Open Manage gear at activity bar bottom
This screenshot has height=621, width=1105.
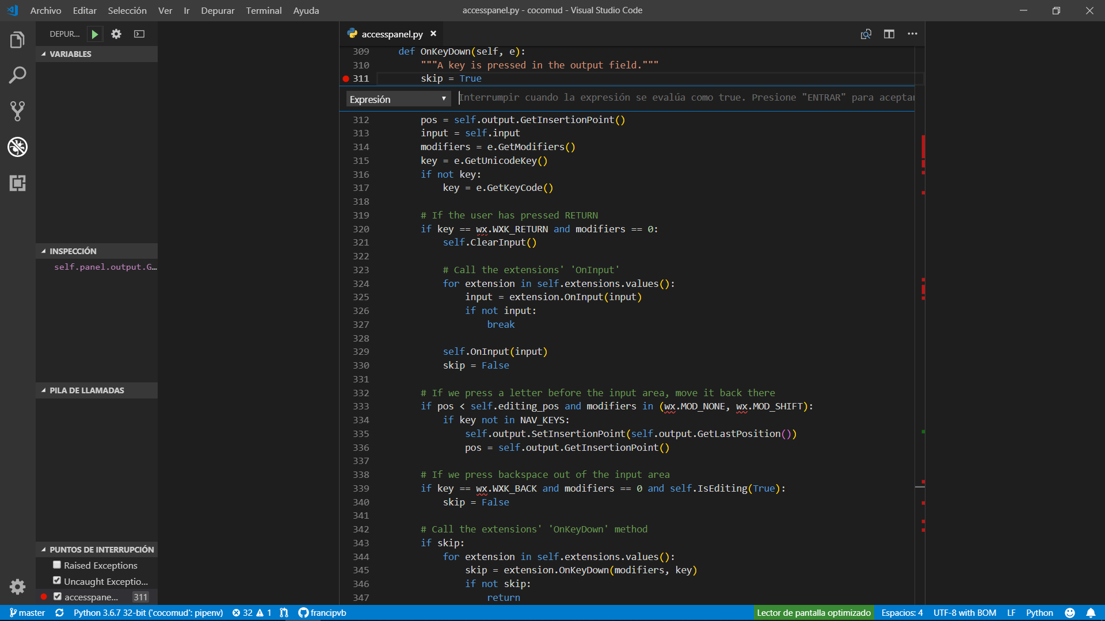[x=17, y=586]
